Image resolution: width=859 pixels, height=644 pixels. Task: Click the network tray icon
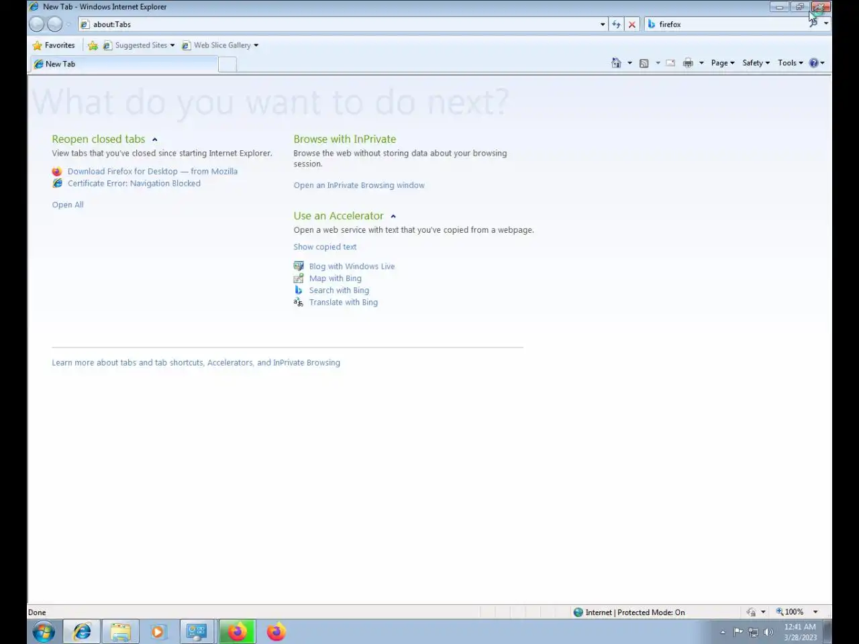pos(753,632)
